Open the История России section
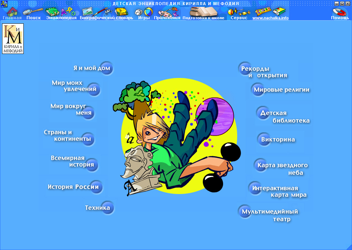Screen dimensions: 352x250 coord(75,187)
